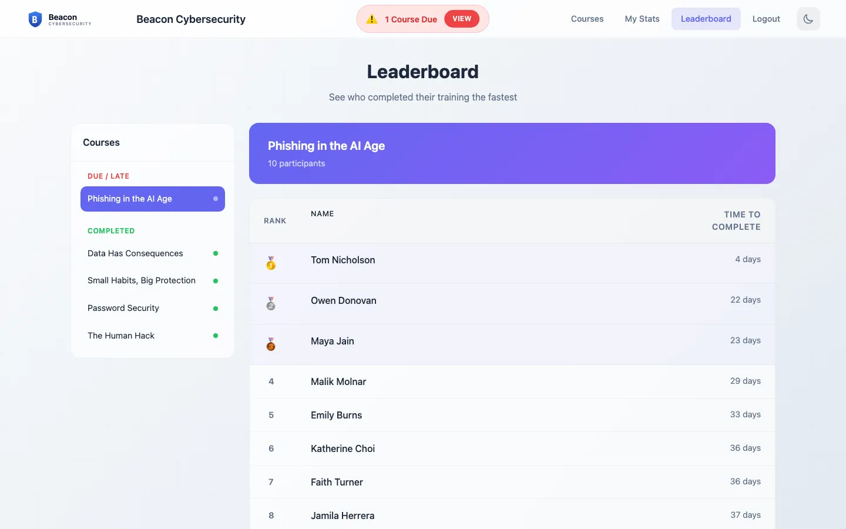
Task: Click the Logout link
Action: pyautogui.click(x=766, y=19)
